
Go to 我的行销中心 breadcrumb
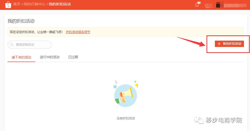[35, 4]
